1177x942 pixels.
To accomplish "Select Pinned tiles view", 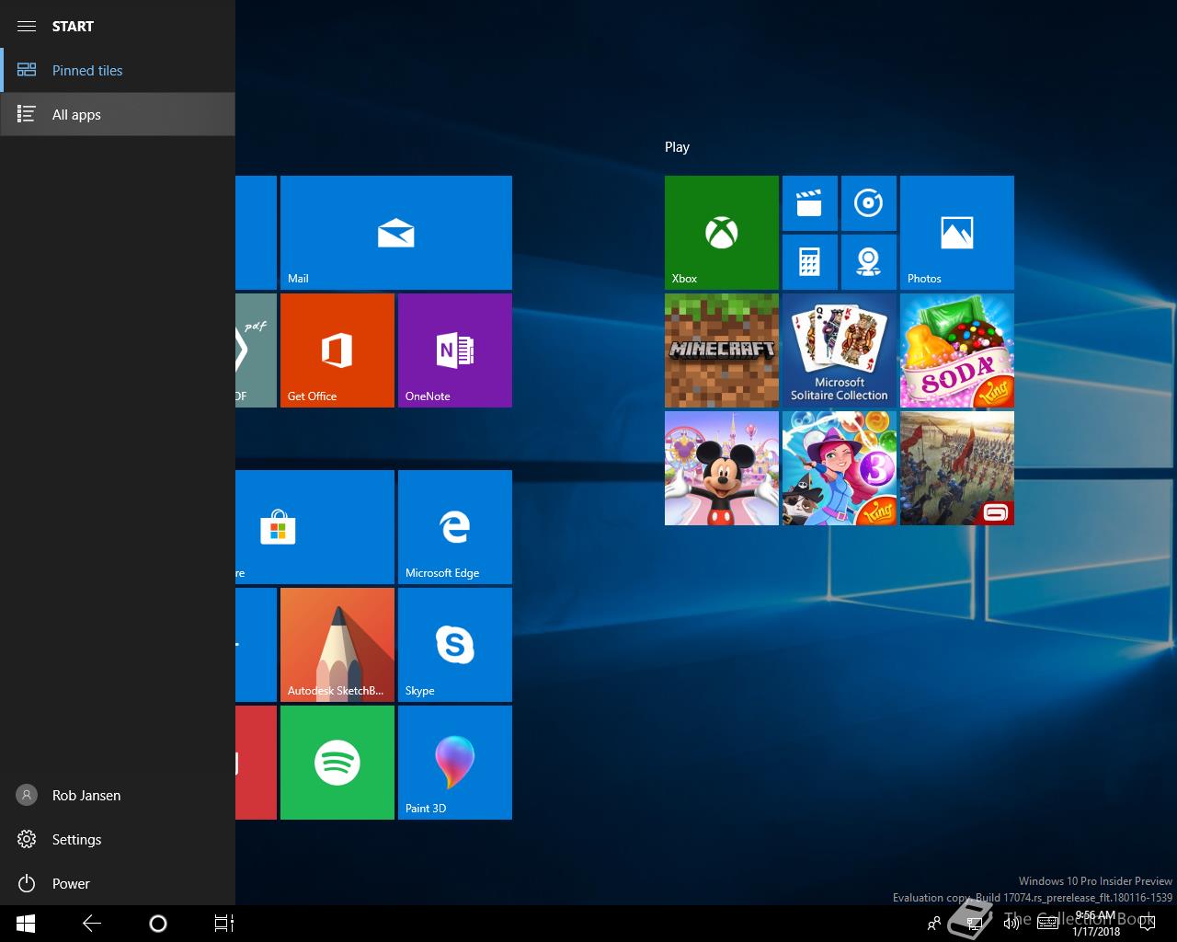I will coord(118,70).
